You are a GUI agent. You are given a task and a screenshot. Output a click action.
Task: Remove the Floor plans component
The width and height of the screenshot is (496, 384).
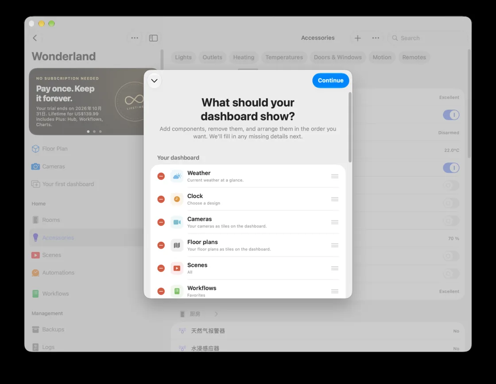coord(161,245)
